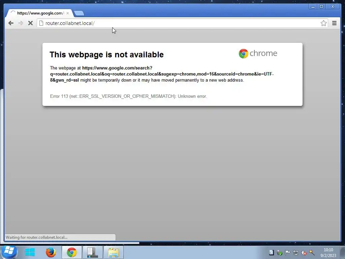Restore down the Chrome window
The image size is (345, 259).
click(321, 7)
